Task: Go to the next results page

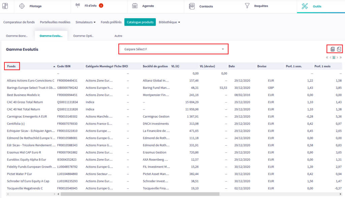Action: [x=337, y=57]
